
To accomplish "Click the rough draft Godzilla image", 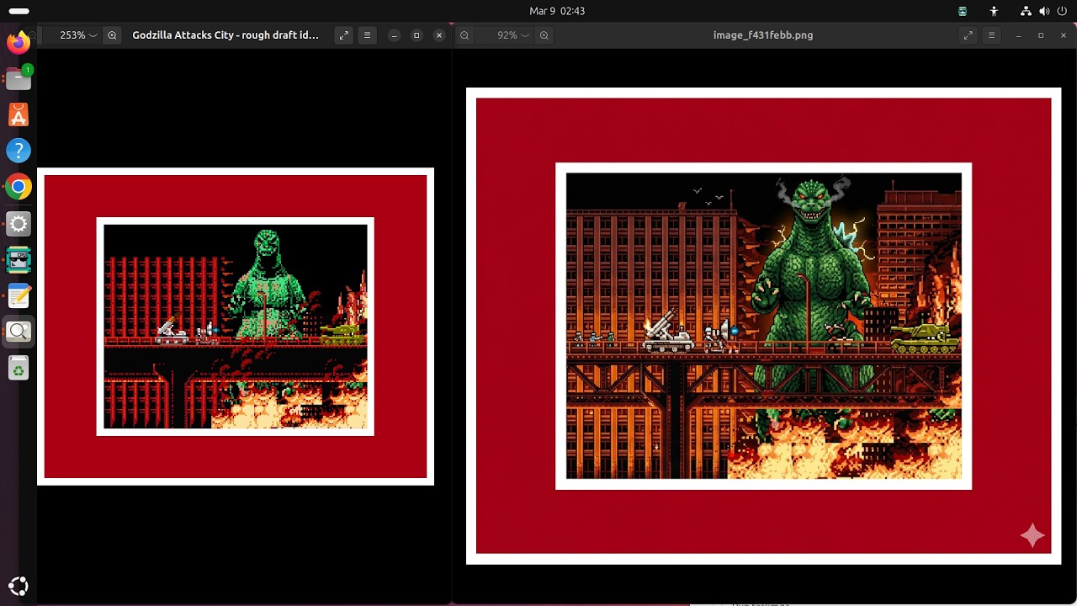I will tap(236, 327).
